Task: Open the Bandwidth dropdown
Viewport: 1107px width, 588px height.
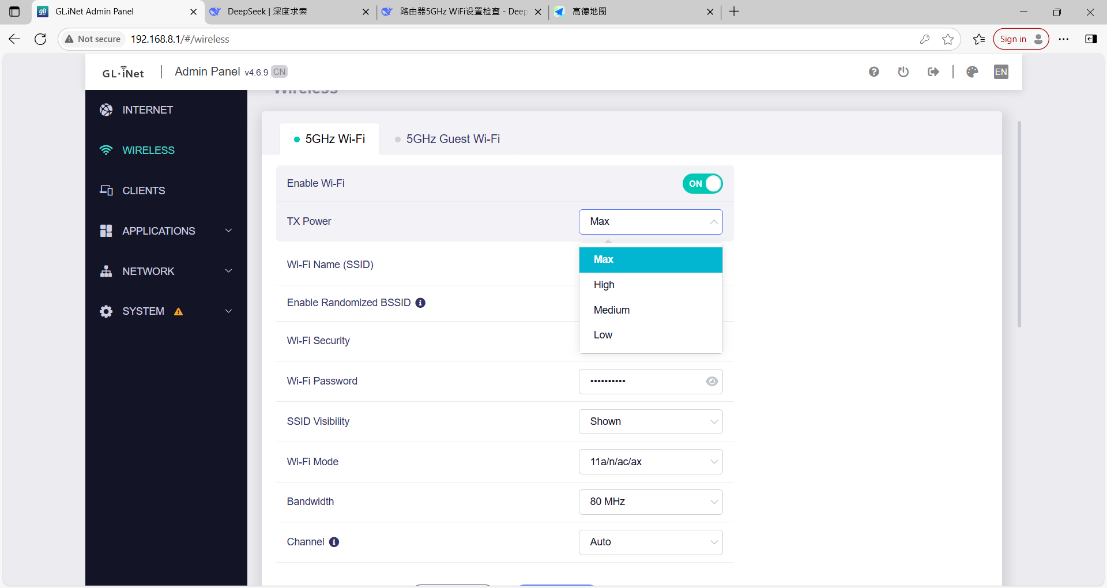Action: [650, 502]
